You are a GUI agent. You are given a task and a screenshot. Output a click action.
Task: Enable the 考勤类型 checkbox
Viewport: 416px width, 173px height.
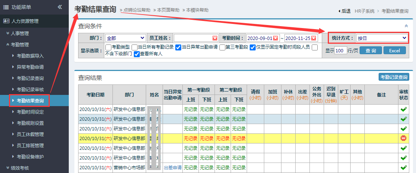point(108,47)
